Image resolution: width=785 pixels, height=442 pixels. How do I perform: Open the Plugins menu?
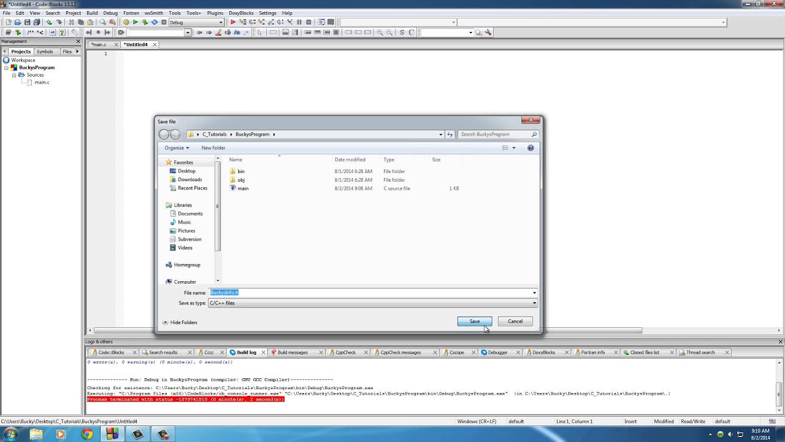point(215,13)
